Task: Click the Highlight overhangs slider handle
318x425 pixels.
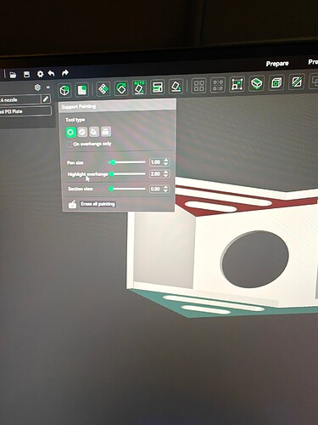Action: [112, 174]
